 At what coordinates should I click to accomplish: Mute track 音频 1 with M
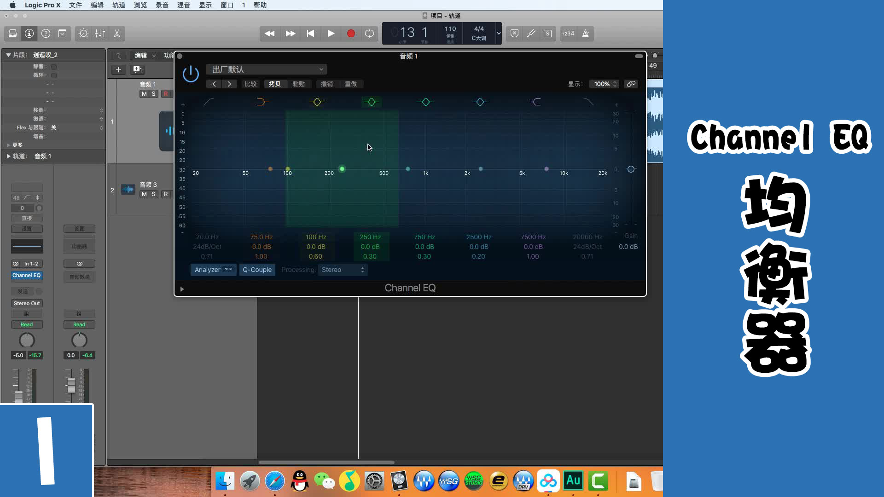(144, 93)
